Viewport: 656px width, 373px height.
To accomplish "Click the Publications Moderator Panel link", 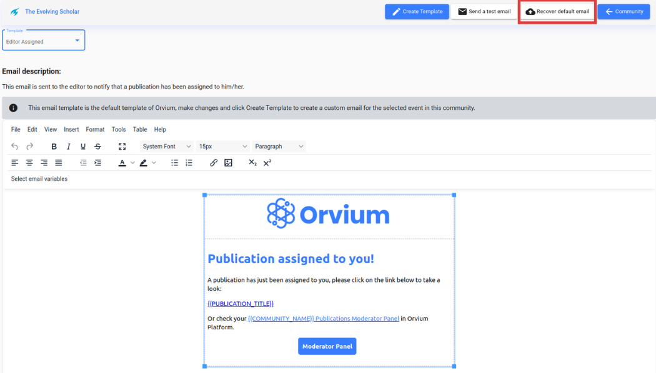I will click(x=324, y=318).
